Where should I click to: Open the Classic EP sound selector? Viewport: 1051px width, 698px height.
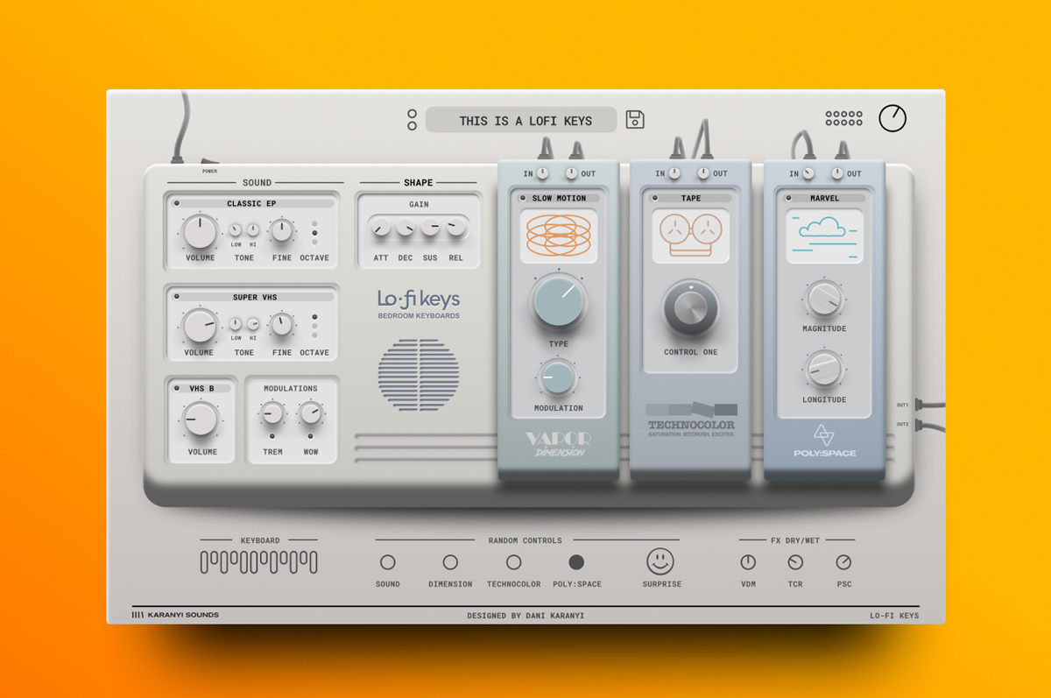252,203
